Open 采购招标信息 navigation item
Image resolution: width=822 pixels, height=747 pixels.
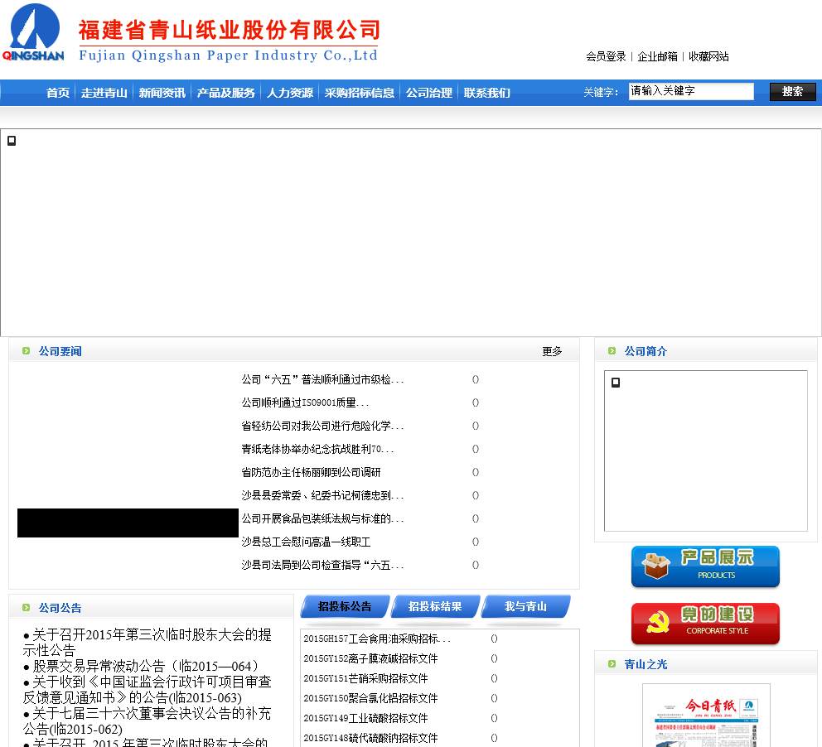pyautogui.click(x=359, y=93)
